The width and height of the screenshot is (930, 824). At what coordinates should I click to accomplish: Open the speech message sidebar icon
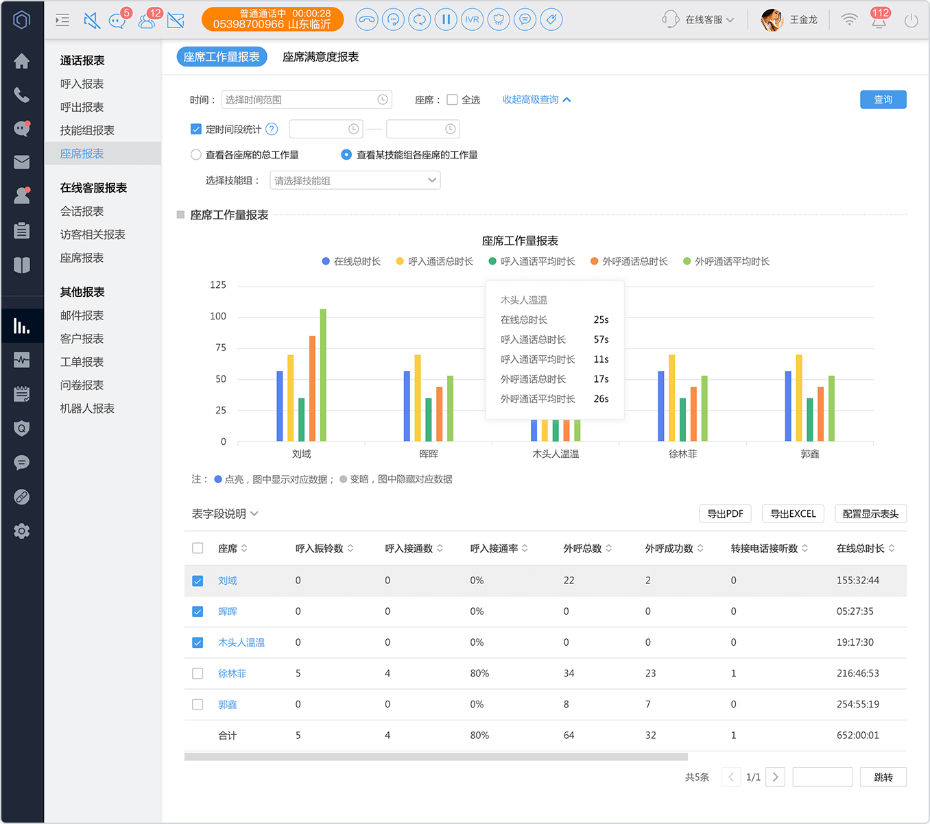click(22, 463)
